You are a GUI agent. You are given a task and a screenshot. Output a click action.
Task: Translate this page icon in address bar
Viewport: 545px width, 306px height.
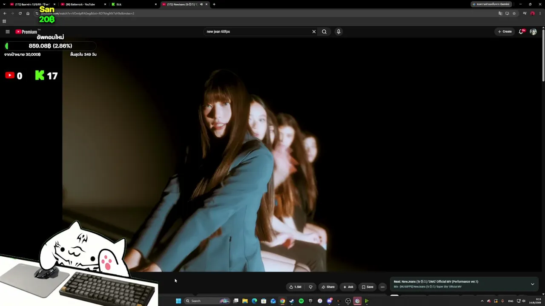tap(500, 13)
